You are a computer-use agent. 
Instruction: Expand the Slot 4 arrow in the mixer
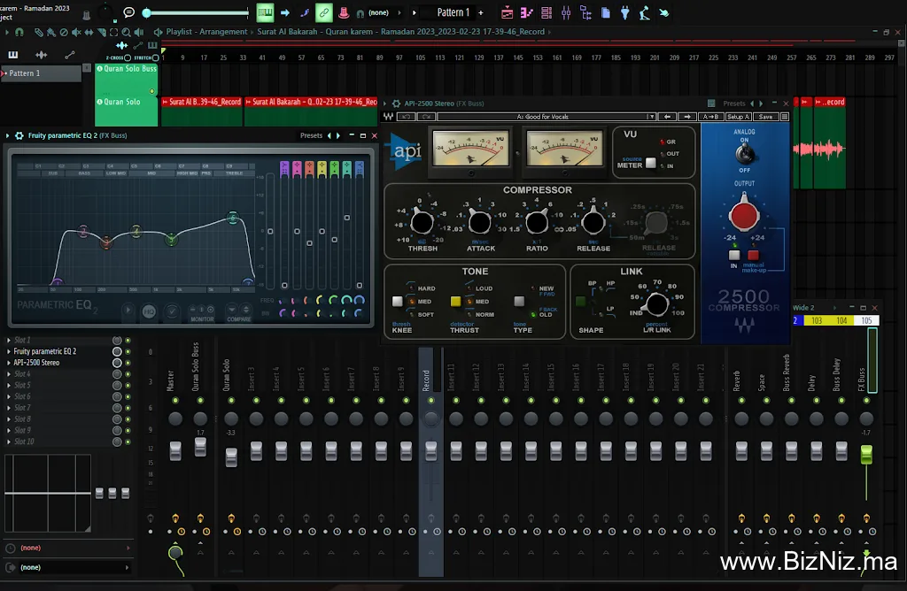(9, 373)
